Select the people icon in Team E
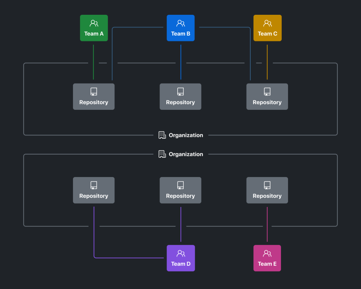 pos(267,253)
